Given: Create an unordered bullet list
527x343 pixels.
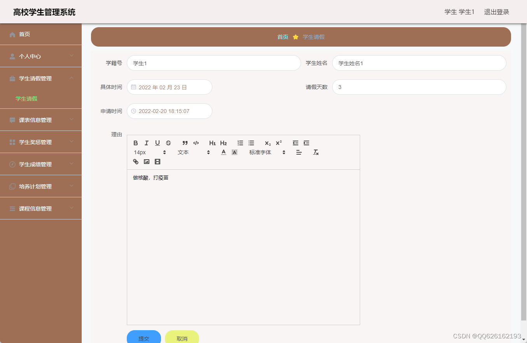Looking at the screenshot, I should 251,143.
